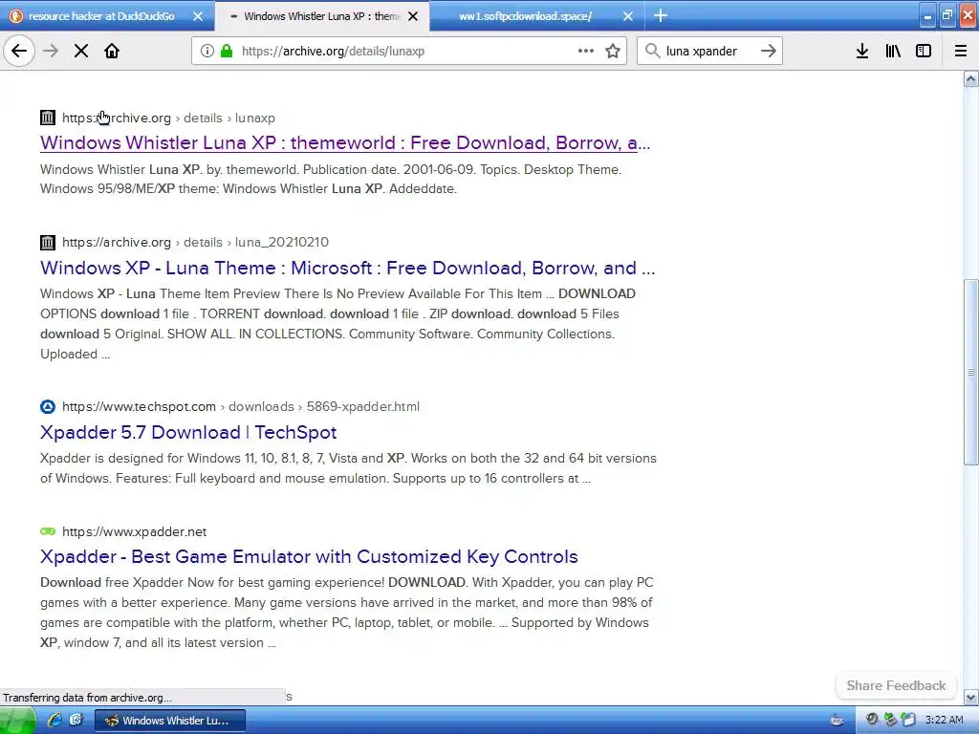Viewport: 979px width, 734px height.
Task: Show site information icon in address bar
Action: click(207, 51)
